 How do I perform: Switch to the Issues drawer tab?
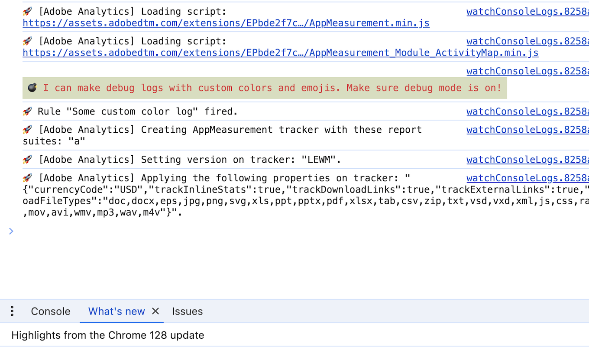tap(187, 311)
